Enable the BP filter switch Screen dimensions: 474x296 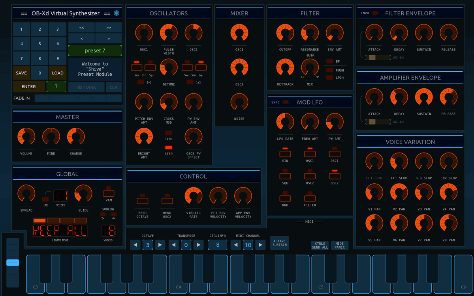329,61
